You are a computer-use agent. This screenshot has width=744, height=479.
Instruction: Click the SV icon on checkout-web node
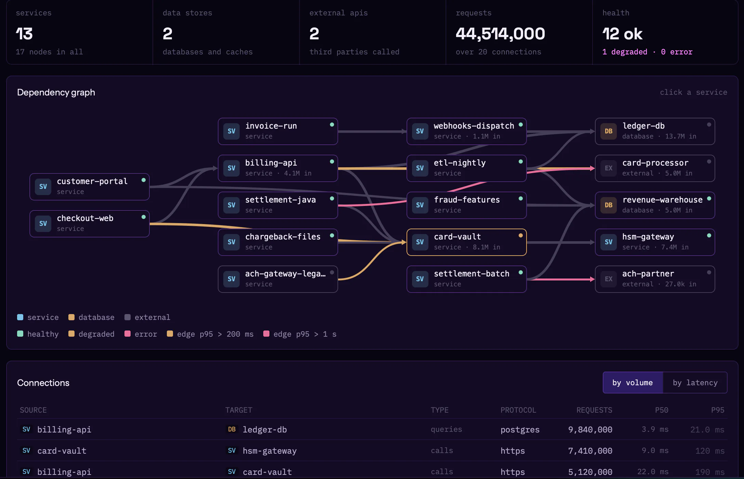pyautogui.click(x=43, y=223)
